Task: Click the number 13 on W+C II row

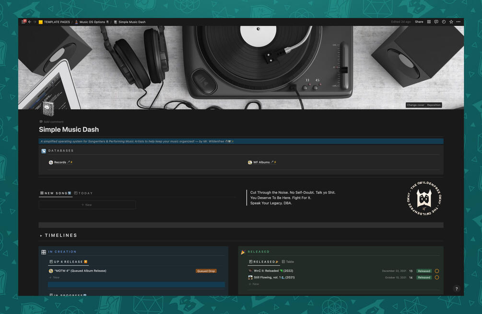Action: (x=411, y=271)
